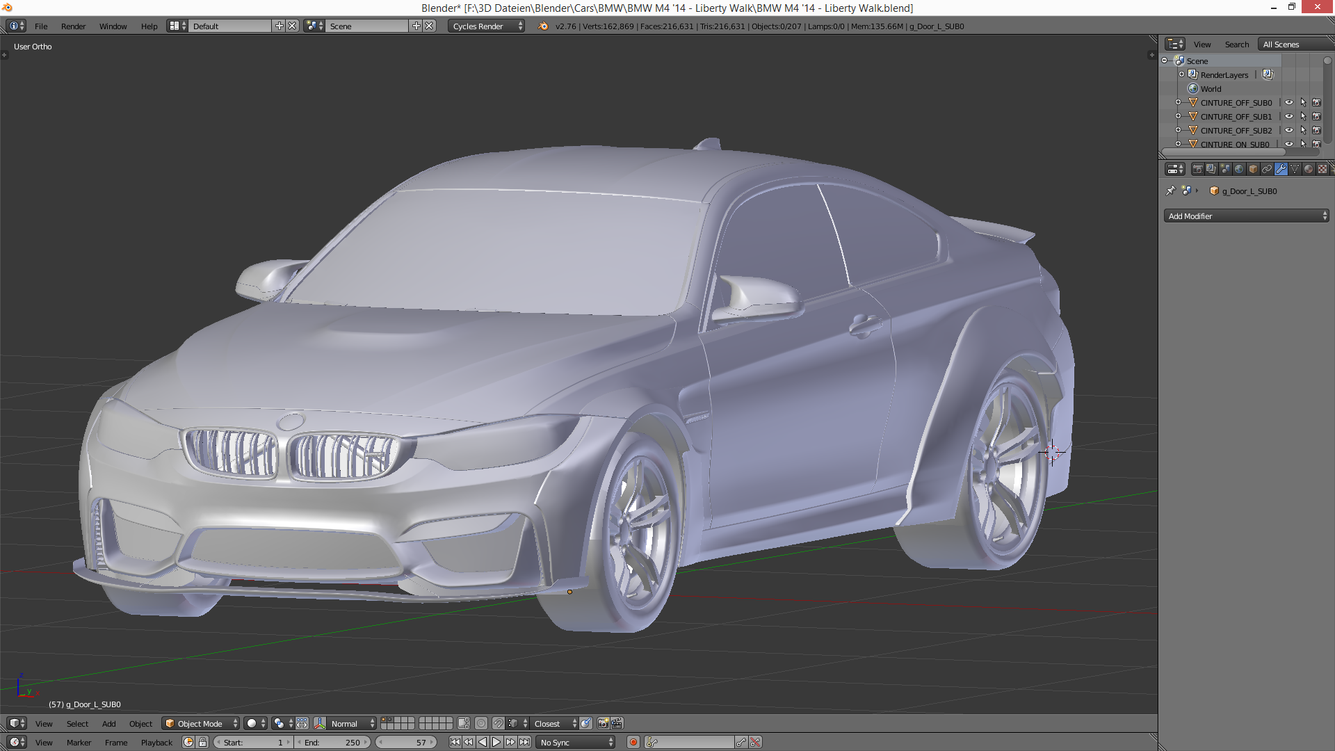Toggle timeline lock to range padlock

tap(202, 742)
